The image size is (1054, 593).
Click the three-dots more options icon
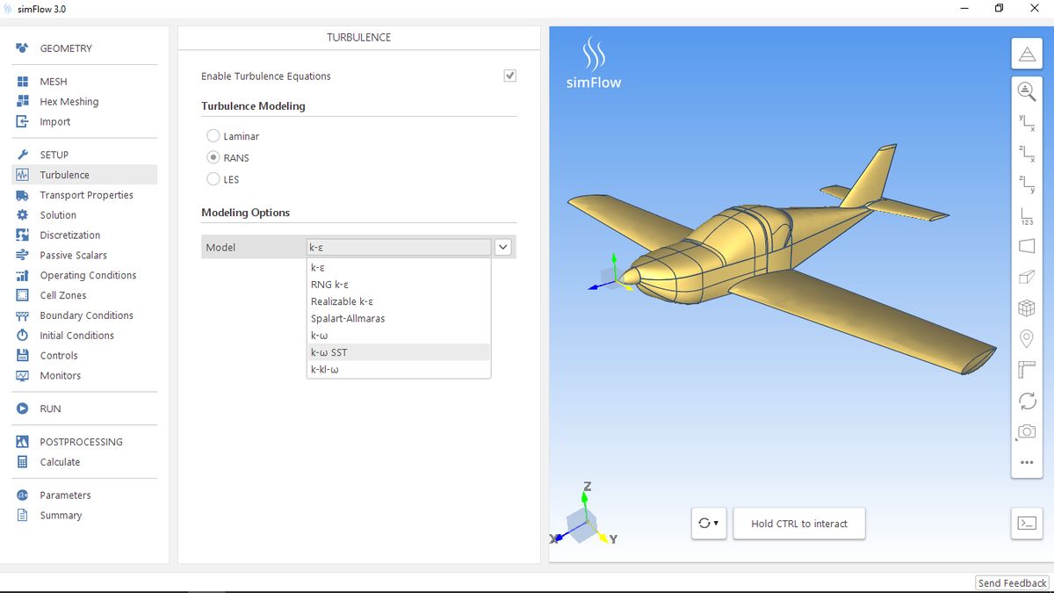pyautogui.click(x=1026, y=462)
